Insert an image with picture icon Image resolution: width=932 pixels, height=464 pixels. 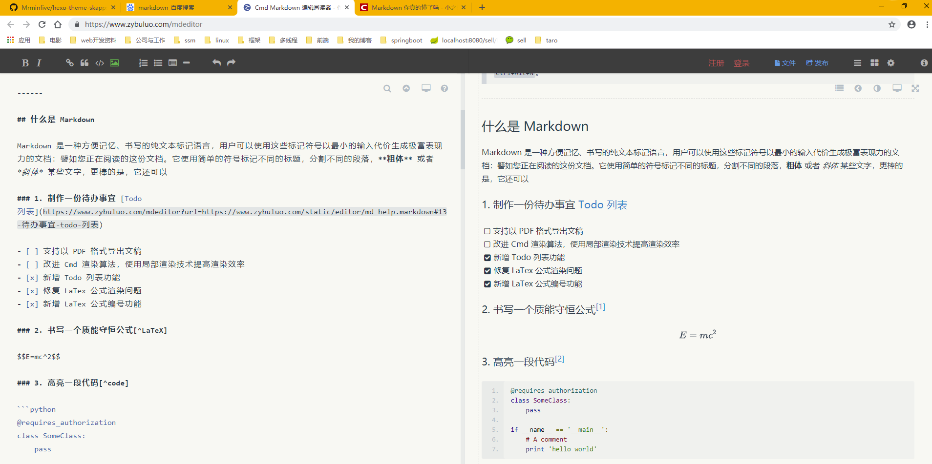(114, 63)
